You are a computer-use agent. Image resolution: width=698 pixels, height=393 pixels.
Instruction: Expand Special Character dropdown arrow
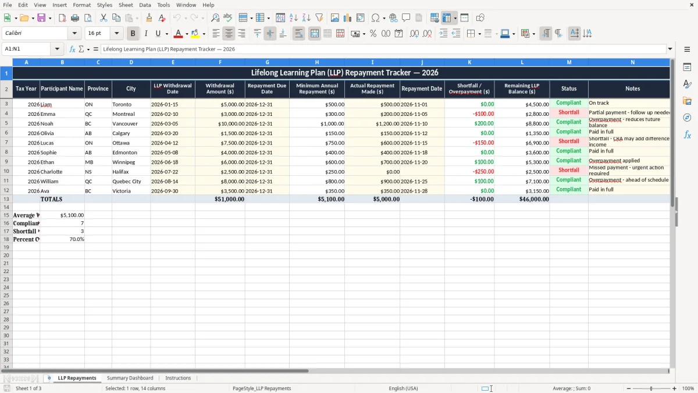(384, 18)
